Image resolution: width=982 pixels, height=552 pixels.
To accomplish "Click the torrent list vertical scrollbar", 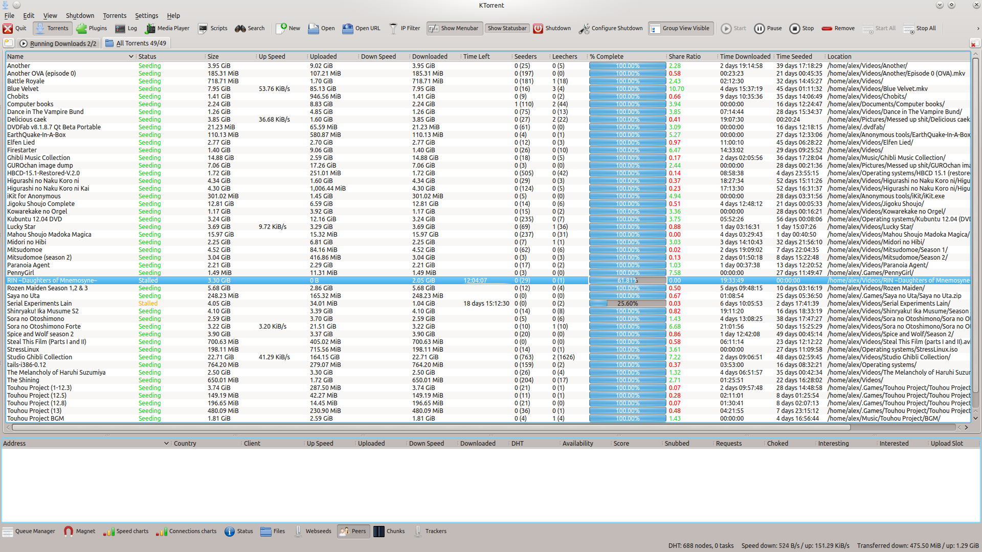I will click(x=975, y=225).
